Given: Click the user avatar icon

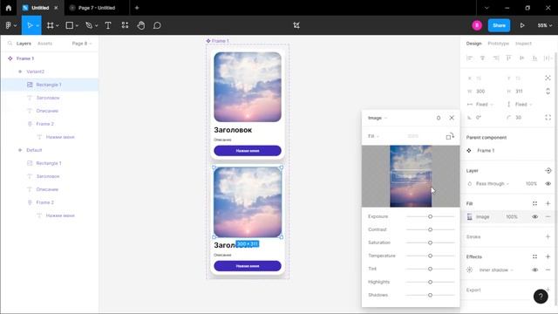Looking at the screenshot, I should point(477,25).
